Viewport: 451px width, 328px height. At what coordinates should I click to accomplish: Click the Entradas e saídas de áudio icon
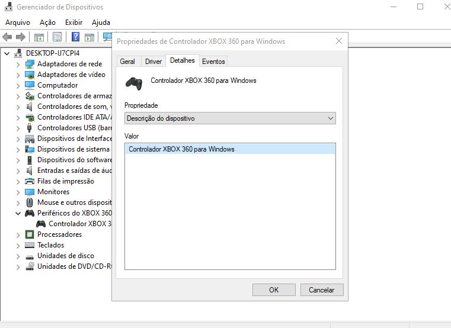pos(29,171)
